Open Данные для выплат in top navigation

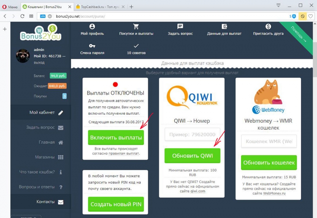coord(224,30)
